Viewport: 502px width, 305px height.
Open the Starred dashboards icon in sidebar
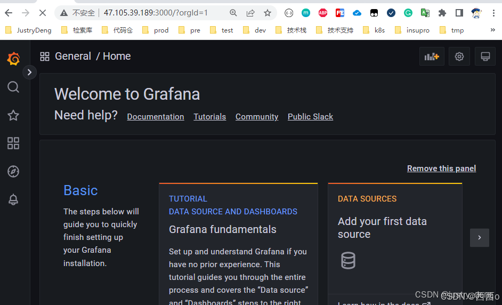(13, 115)
